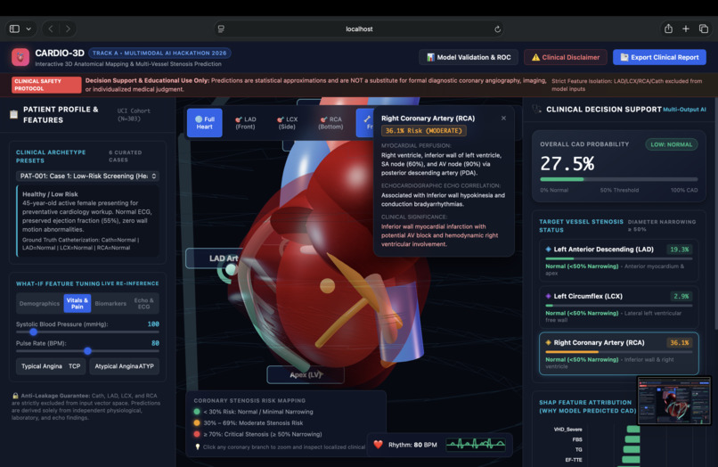This screenshot has width=718, height=467.
Task: Click the Clinical Safety Protocol badge
Action: pyautogui.click(x=46, y=85)
